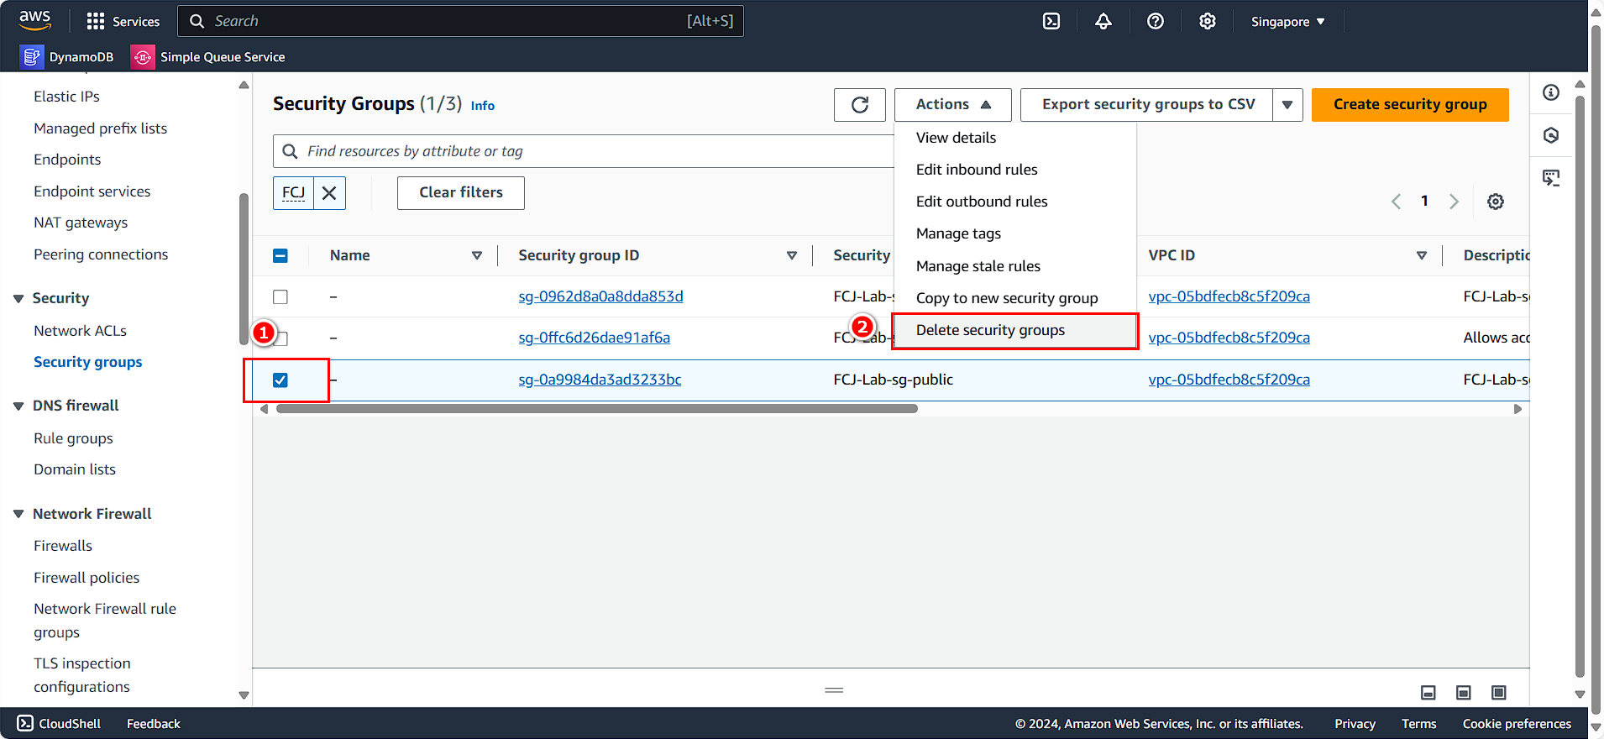Open the Simple Queue Service shortcut
The image size is (1604, 739).
tap(208, 57)
